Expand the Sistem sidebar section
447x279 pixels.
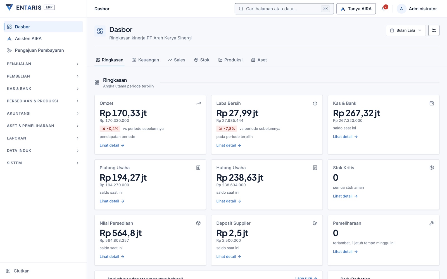click(x=43, y=163)
